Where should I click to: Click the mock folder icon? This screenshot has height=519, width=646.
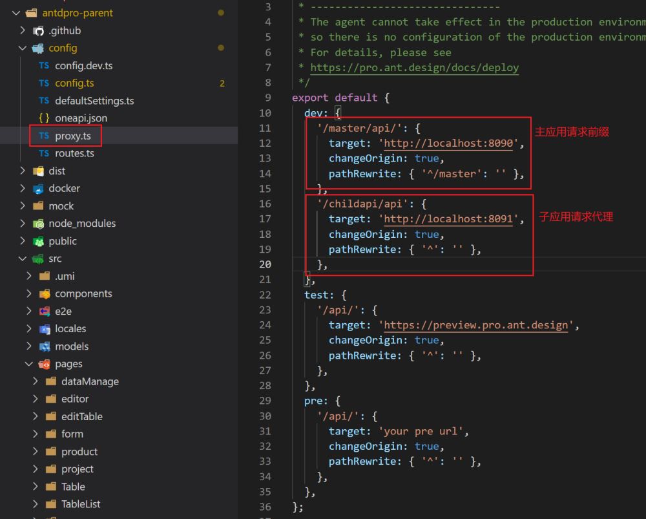38,206
